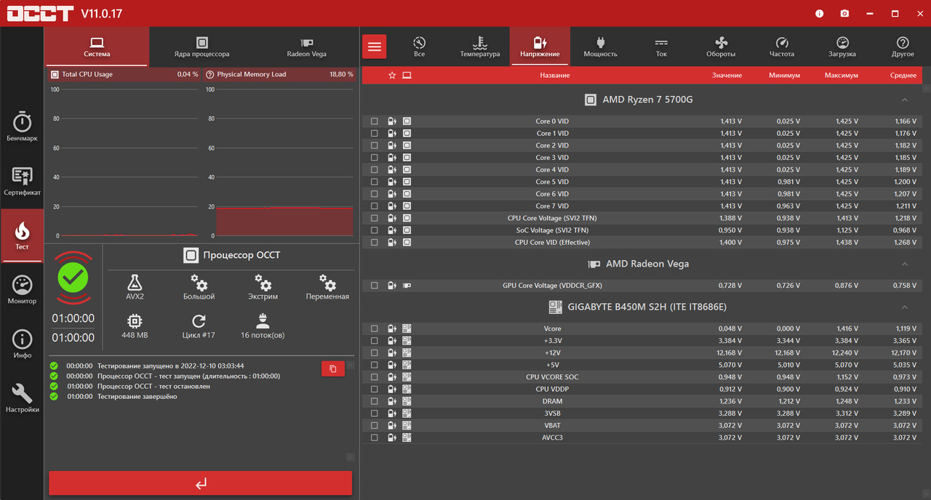Image resolution: width=931 pixels, height=500 pixels.
Task: Open the Загрузка load tab
Action: 842,47
